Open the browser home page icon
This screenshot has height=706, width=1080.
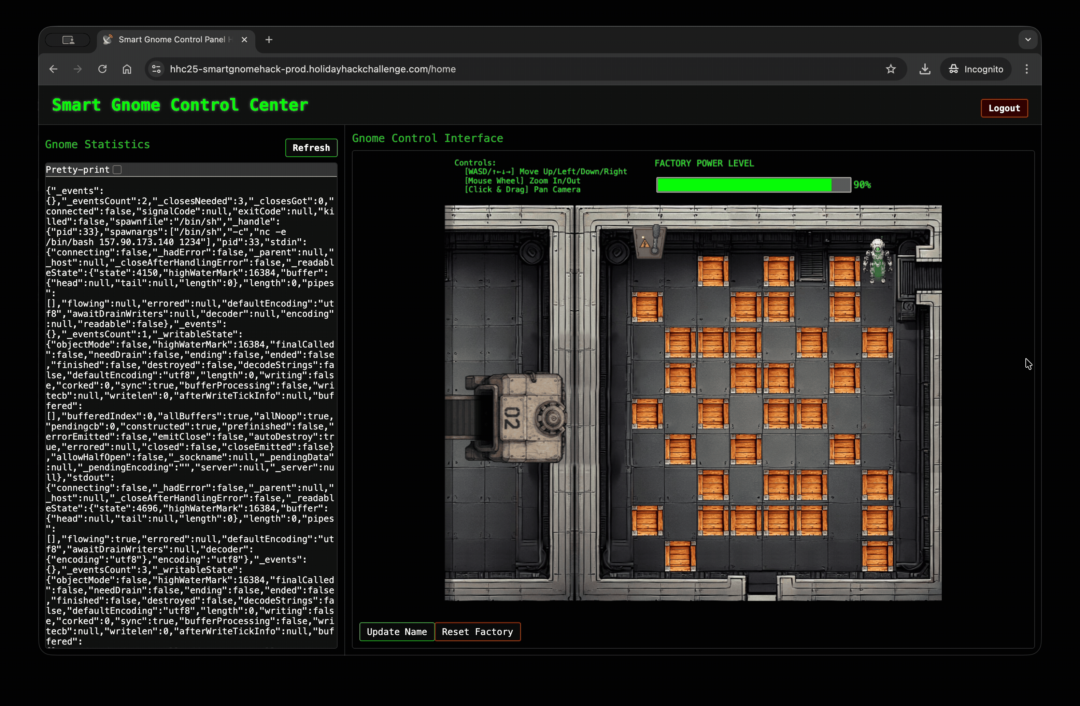[127, 69]
